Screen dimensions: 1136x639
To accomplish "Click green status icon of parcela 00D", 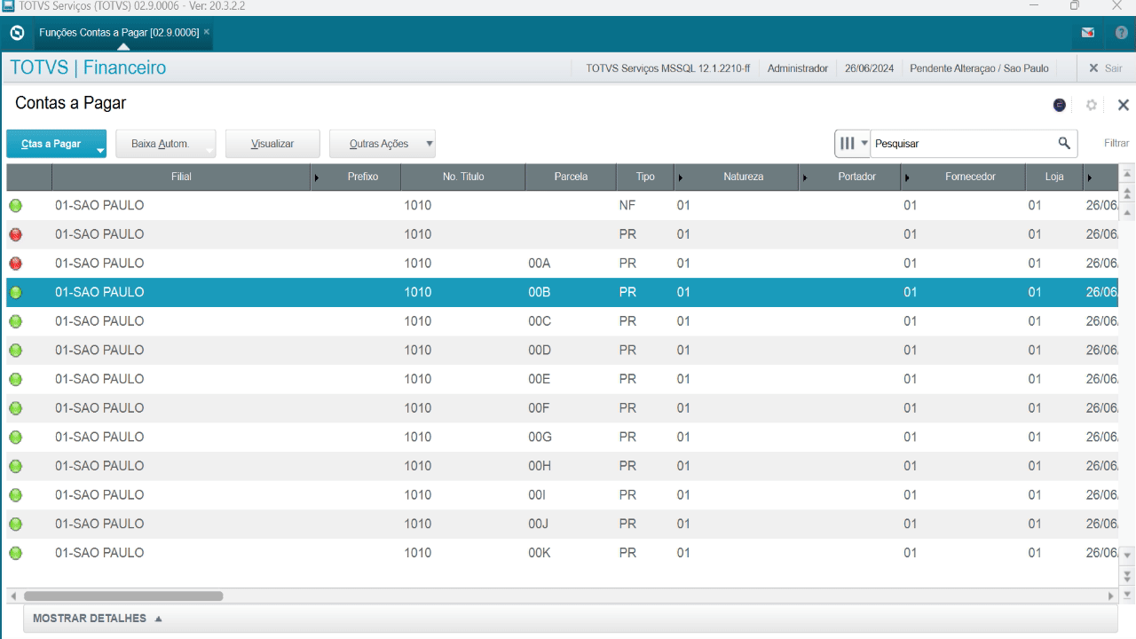I will coord(15,351).
